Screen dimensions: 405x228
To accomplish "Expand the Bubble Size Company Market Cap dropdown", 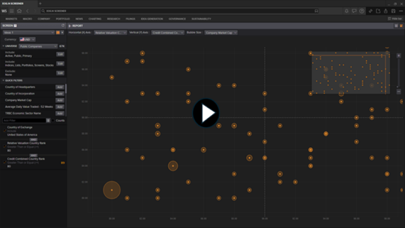I will 220,33.
